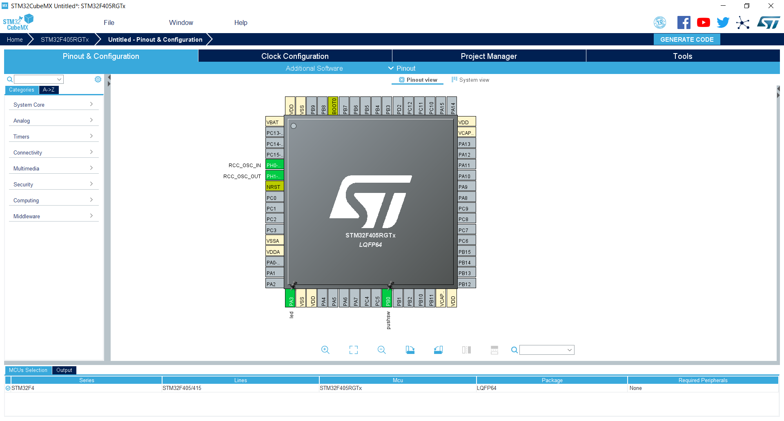784x421 pixels.
Task: Select the Categories tab
Action: click(x=22, y=90)
